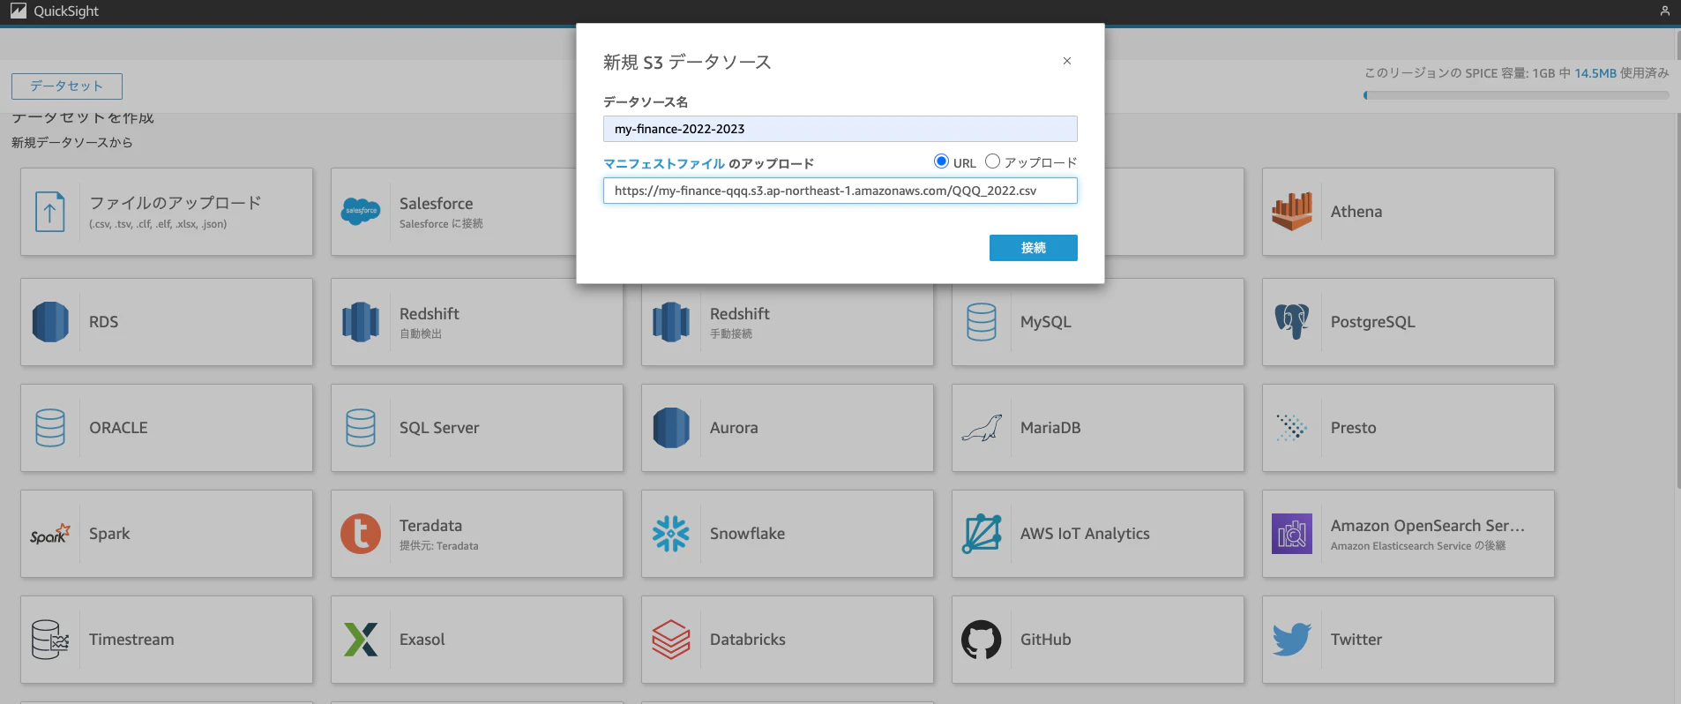Click the PostgreSQL elephant icon

pyautogui.click(x=1292, y=322)
